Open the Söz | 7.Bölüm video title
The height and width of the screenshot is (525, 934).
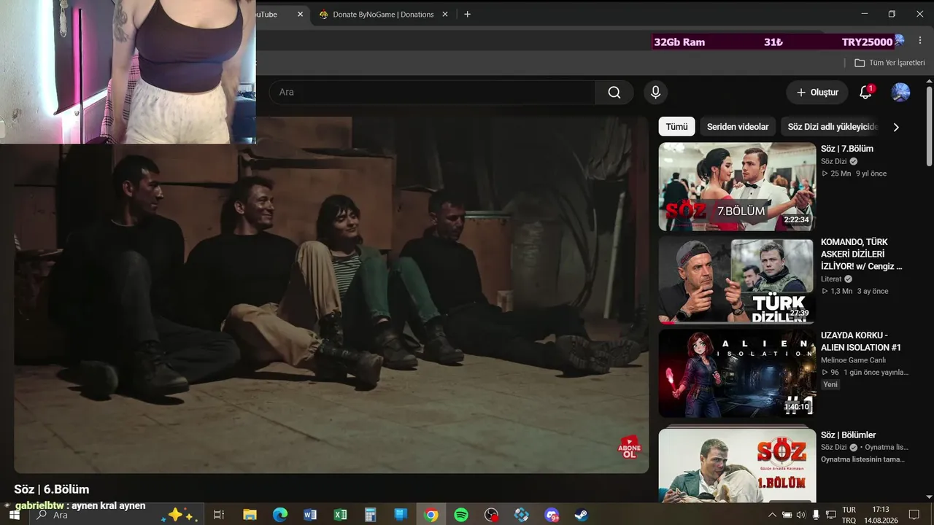[x=846, y=149]
